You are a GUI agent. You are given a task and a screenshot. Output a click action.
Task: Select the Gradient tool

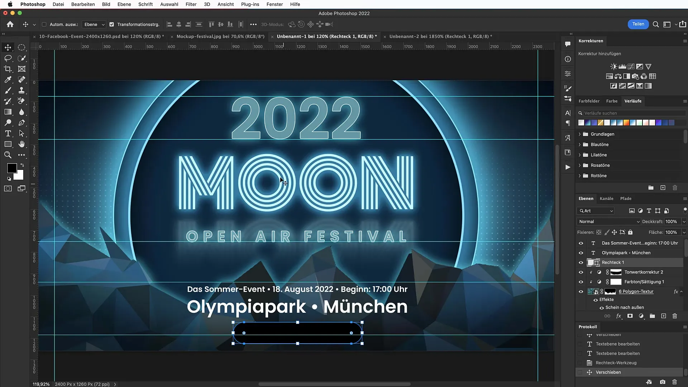8,112
